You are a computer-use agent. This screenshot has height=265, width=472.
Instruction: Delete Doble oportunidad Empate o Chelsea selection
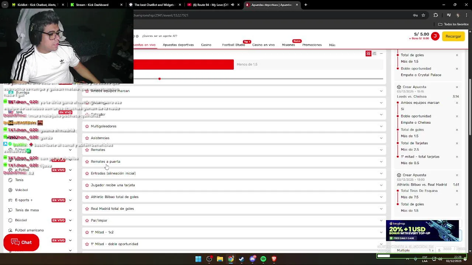click(457, 116)
